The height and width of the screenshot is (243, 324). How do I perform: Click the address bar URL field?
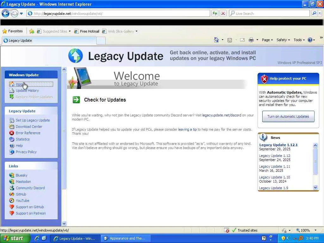click(x=118, y=13)
